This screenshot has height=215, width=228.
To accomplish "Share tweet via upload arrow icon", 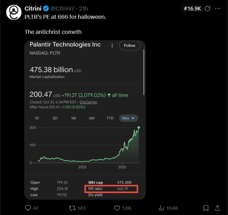I will tap(218, 208).
